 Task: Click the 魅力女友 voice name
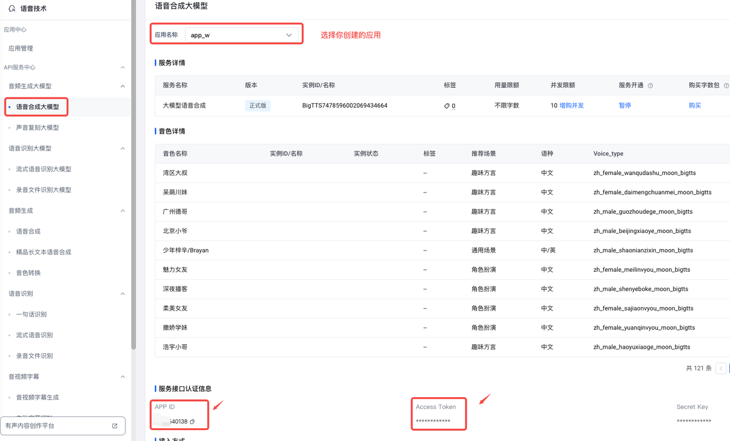point(175,269)
